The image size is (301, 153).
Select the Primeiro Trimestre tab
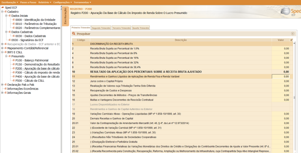[x=81, y=28]
